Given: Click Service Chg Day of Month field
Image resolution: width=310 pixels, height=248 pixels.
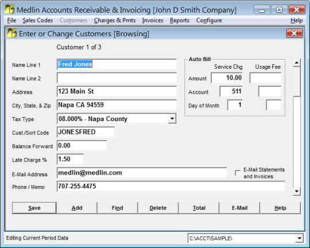Looking at the screenshot, I should [235, 105].
